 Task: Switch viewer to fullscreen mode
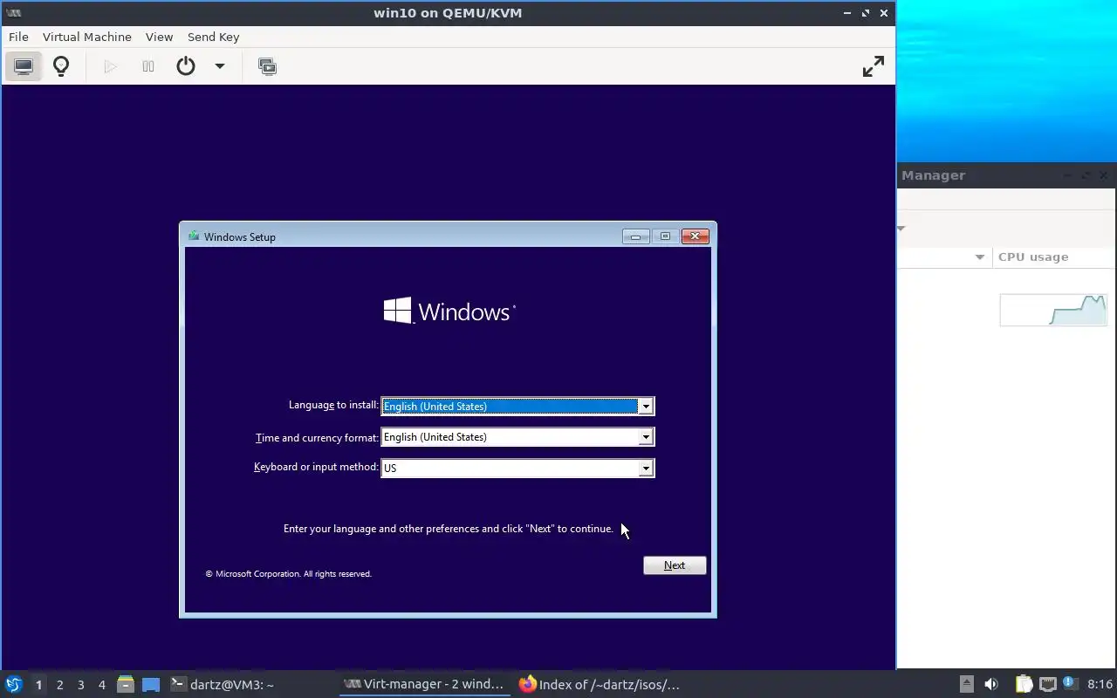(x=874, y=66)
